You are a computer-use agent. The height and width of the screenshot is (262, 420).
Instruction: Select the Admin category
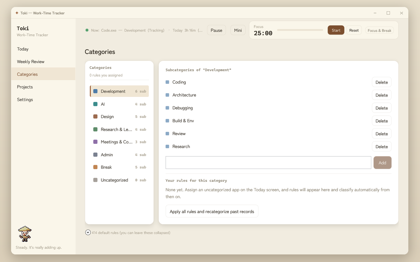(119, 155)
